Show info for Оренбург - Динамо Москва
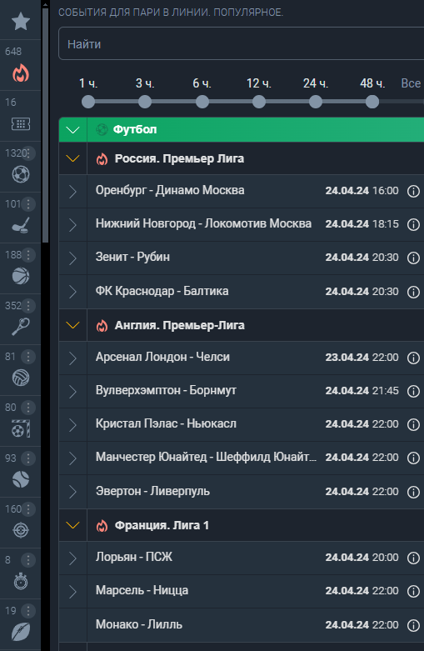Viewport: 424px width, 651px height. tap(413, 191)
